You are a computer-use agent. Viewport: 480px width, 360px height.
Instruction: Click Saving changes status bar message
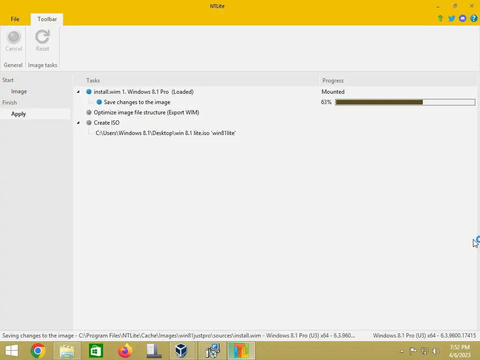pos(179,336)
